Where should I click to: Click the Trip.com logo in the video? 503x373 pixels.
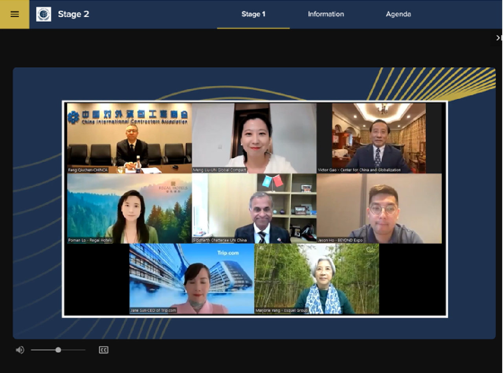click(x=228, y=253)
